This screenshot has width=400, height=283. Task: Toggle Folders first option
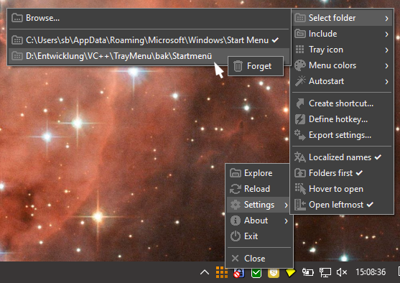(x=342, y=173)
